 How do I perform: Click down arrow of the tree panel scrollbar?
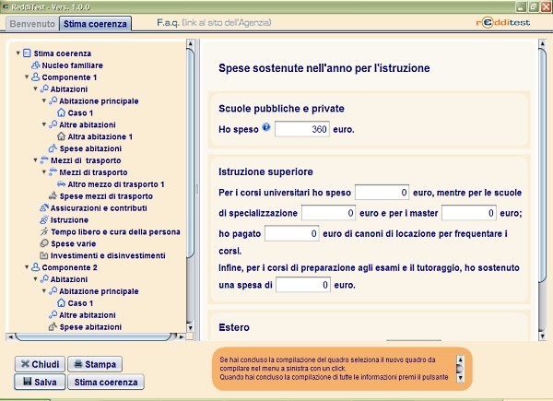(x=190, y=327)
